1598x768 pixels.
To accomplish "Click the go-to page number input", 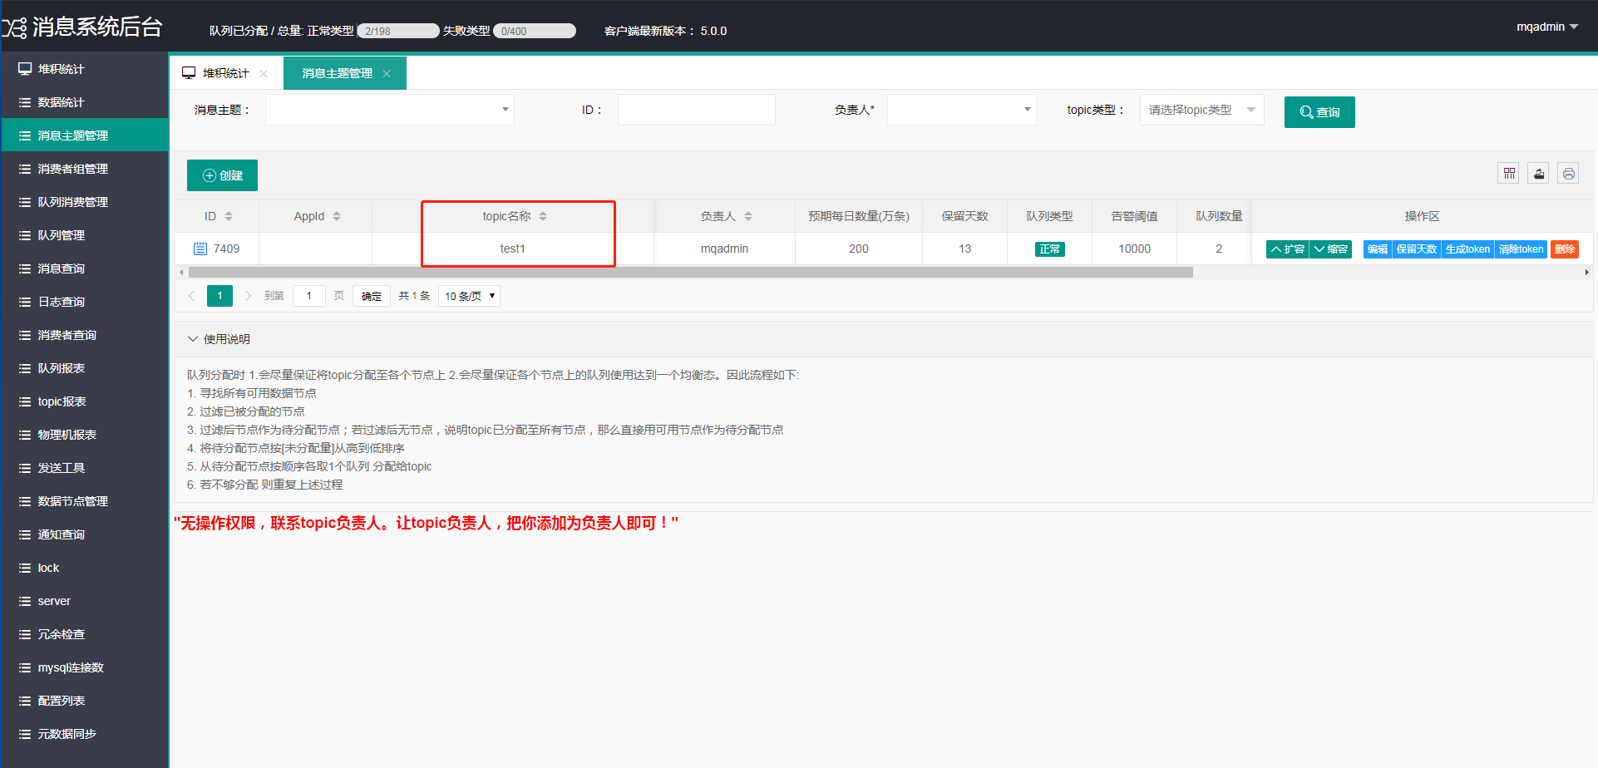I will pyautogui.click(x=308, y=296).
